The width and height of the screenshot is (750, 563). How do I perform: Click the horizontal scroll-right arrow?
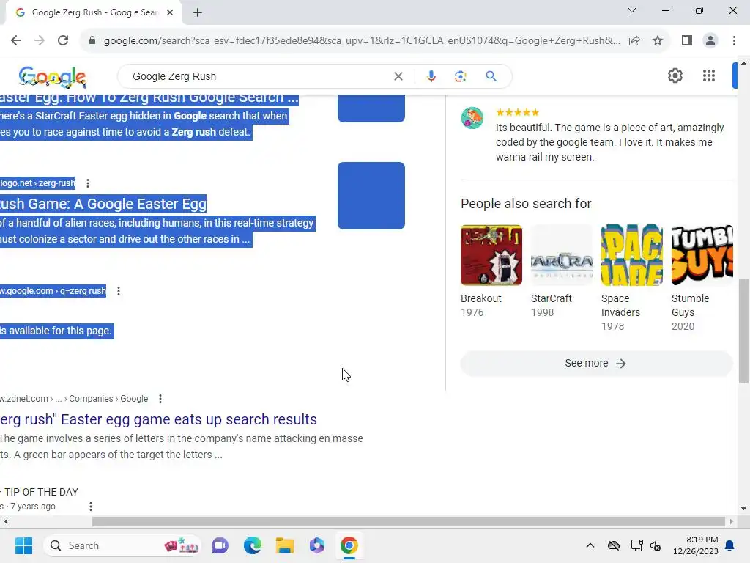point(731,521)
